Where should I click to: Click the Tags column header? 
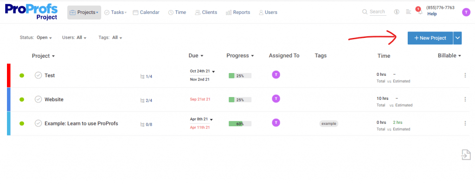point(321,55)
